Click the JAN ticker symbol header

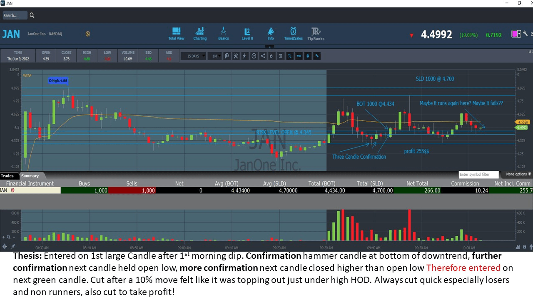[11, 34]
